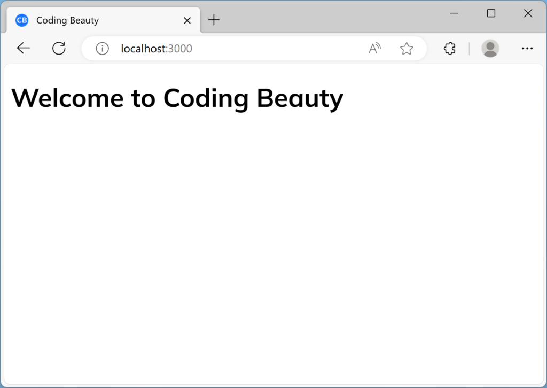This screenshot has width=547, height=388.
Task: Click the port number 3000 in URL
Action: 180,49
